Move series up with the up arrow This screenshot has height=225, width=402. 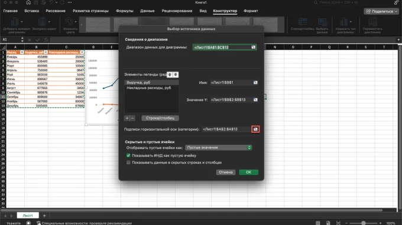coord(170,75)
